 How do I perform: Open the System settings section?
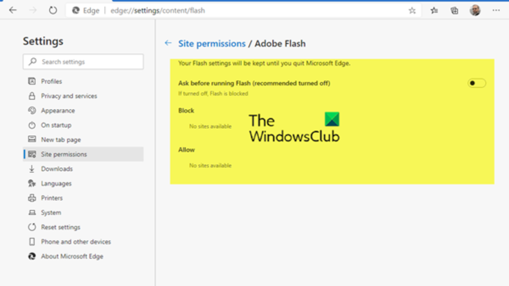coord(84,213)
